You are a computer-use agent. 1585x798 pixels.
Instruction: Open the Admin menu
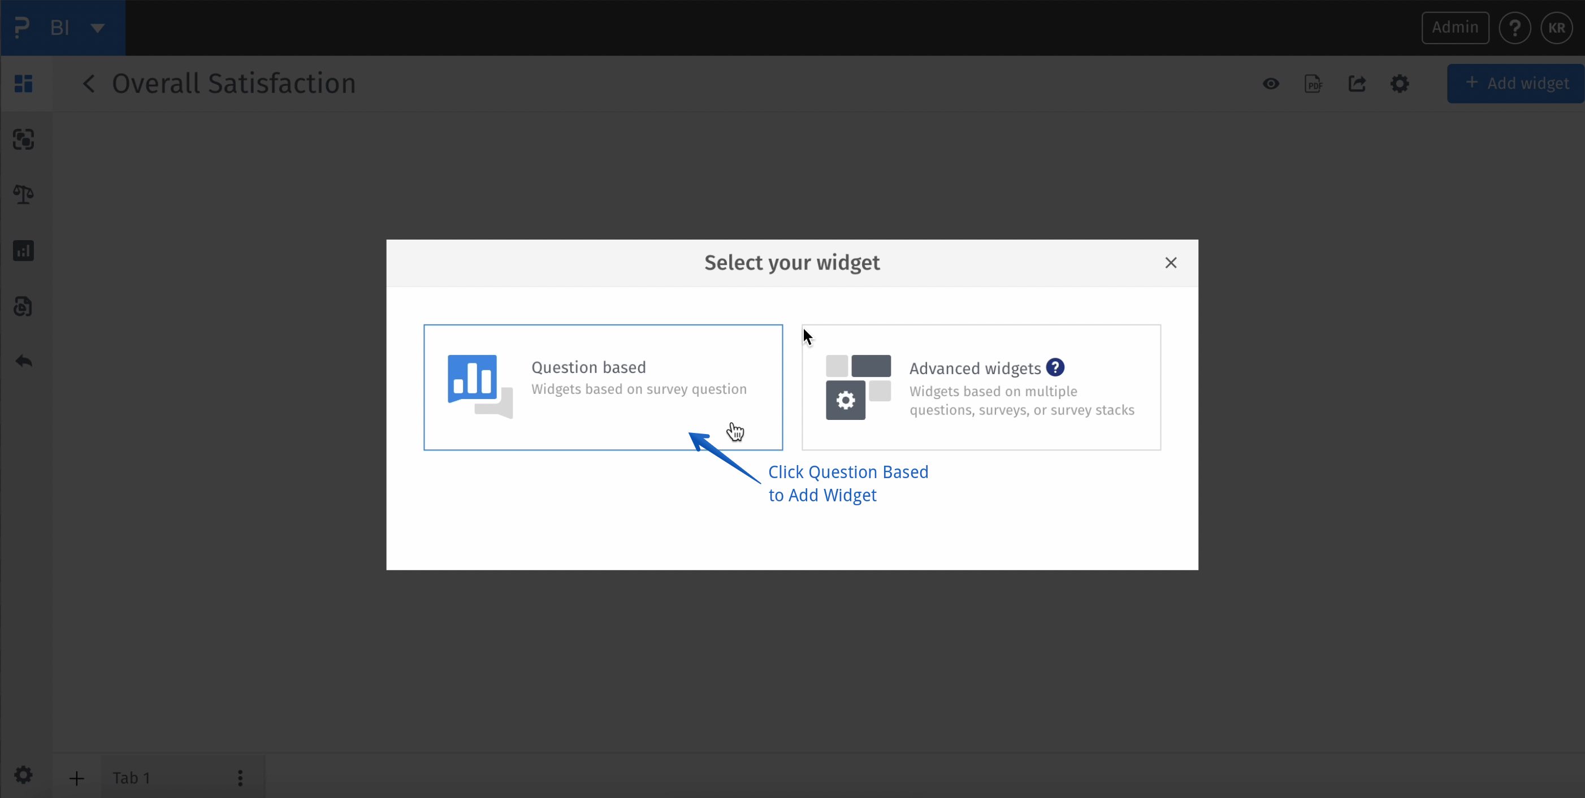pyautogui.click(x=1454, y=27)
